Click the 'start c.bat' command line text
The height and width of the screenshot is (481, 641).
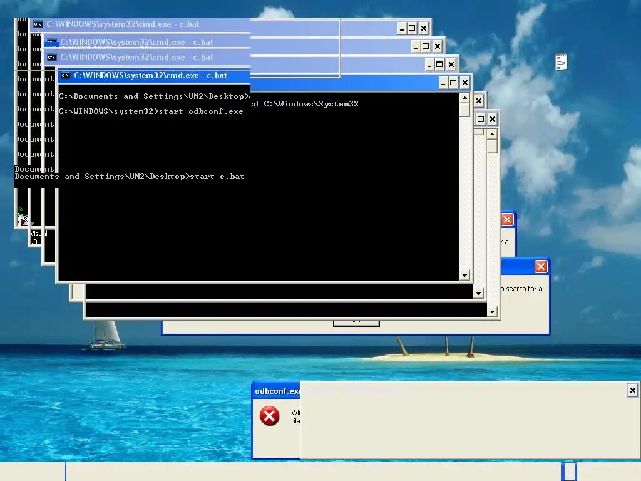(x=217, y=177)
